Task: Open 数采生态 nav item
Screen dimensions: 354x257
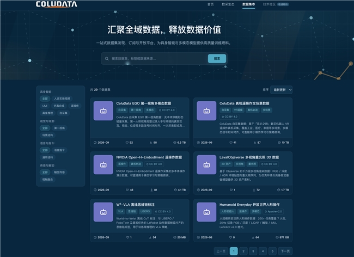Action: point(228,4)
